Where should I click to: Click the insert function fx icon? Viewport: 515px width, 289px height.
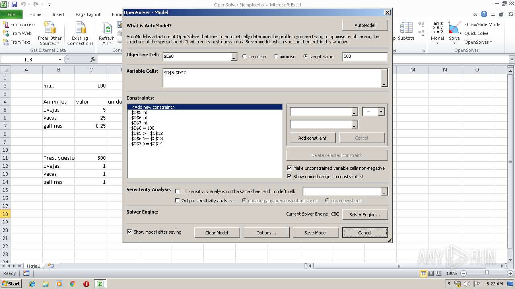93,59
